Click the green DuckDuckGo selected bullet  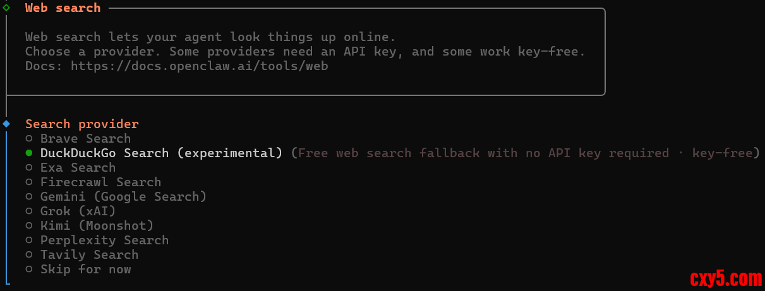pos(29,153)
